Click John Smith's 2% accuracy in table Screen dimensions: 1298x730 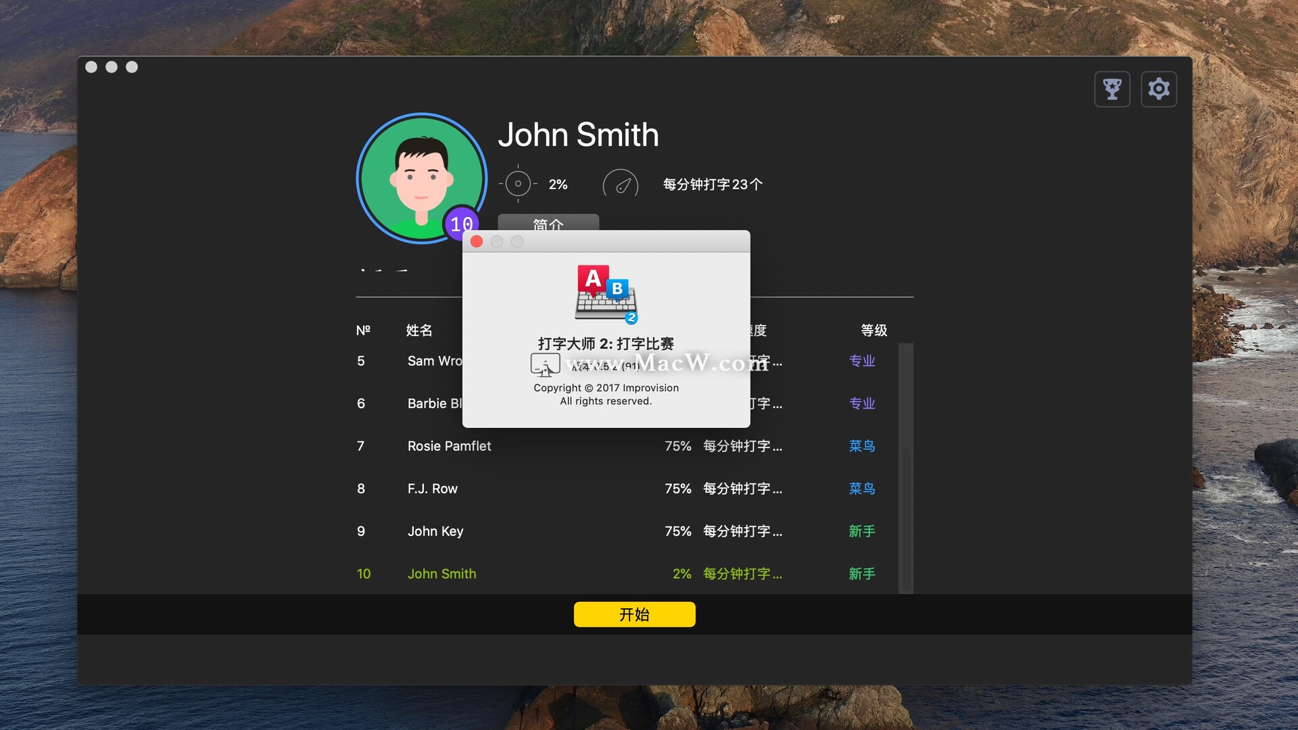tap(682, 574)
